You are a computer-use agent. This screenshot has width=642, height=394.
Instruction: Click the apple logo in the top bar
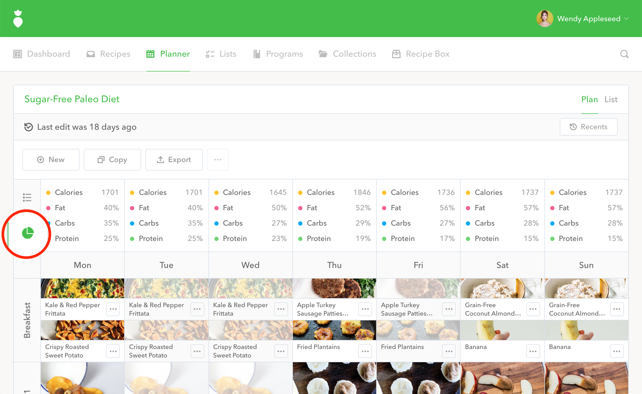coord(18,18)
